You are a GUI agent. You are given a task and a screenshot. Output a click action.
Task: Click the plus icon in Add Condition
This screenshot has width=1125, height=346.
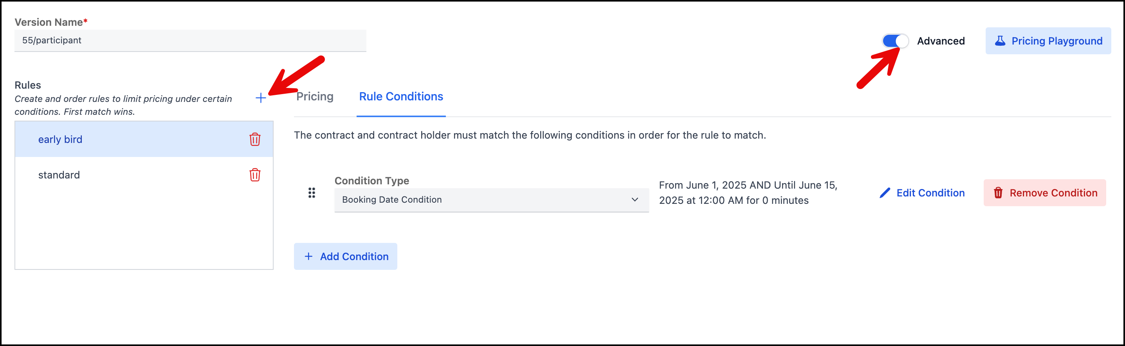(308, 256)
